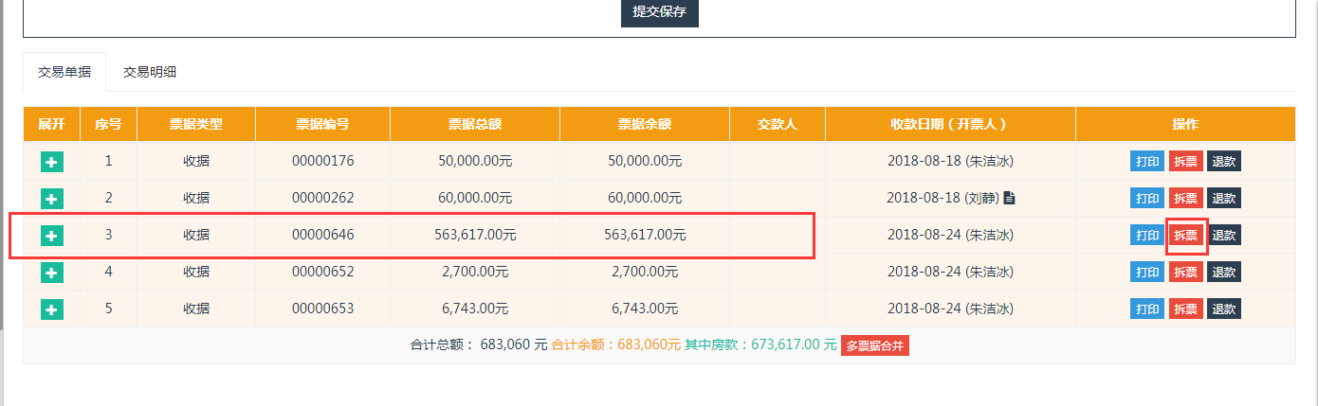Expand row 3 receipt 00000646

click(x=52, y=236)
